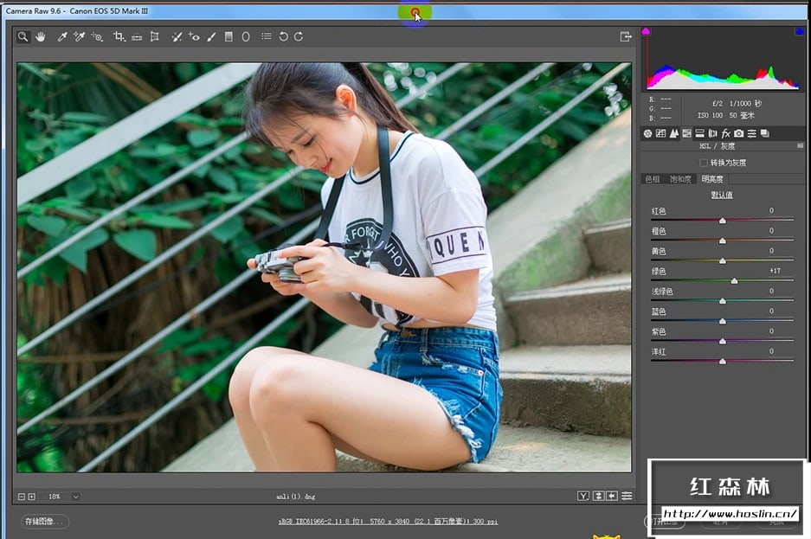Viewport: 811px width, 539px height.
Task: Open workflow options link sRGB 5760 x 3840
Action: 388,522
